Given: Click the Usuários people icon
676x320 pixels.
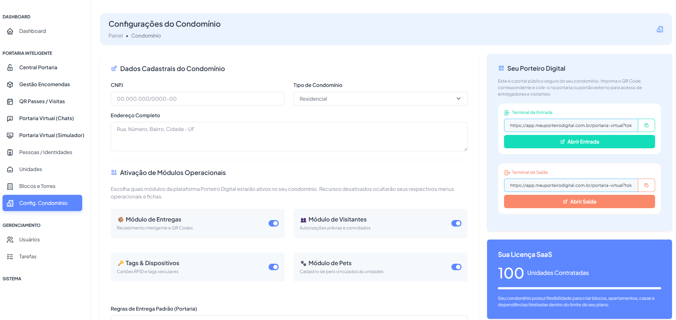Looking at the screenshot, I should (10, 240).
